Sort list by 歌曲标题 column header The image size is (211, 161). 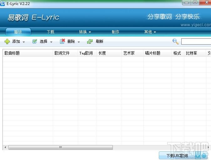coord(28,53)
